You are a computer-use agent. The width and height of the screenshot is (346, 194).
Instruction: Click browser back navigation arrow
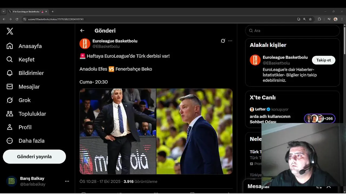point(4,19)
